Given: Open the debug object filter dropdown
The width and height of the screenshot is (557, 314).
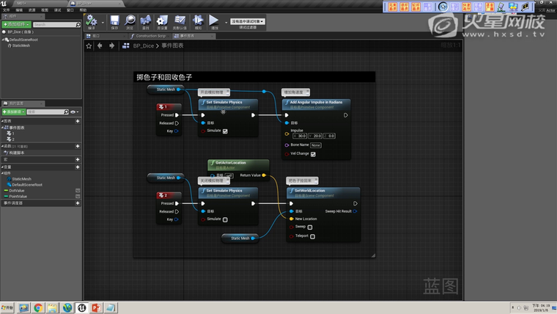Looking at the screenshot, I should point(248,21).
